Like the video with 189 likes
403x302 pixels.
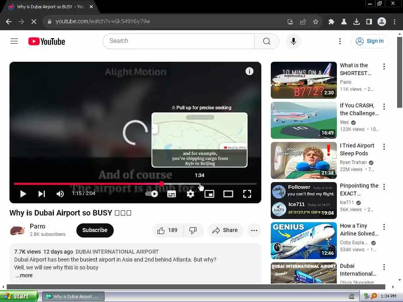(168, 230)
